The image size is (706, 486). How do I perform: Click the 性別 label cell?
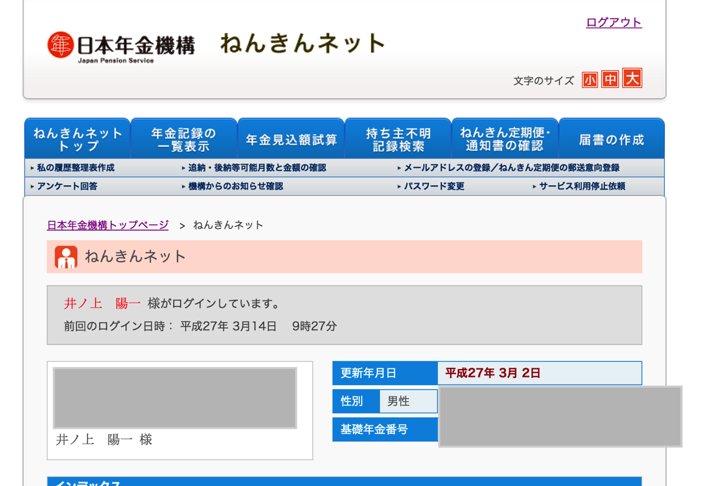pyautogui.click(x=356, y=401)
